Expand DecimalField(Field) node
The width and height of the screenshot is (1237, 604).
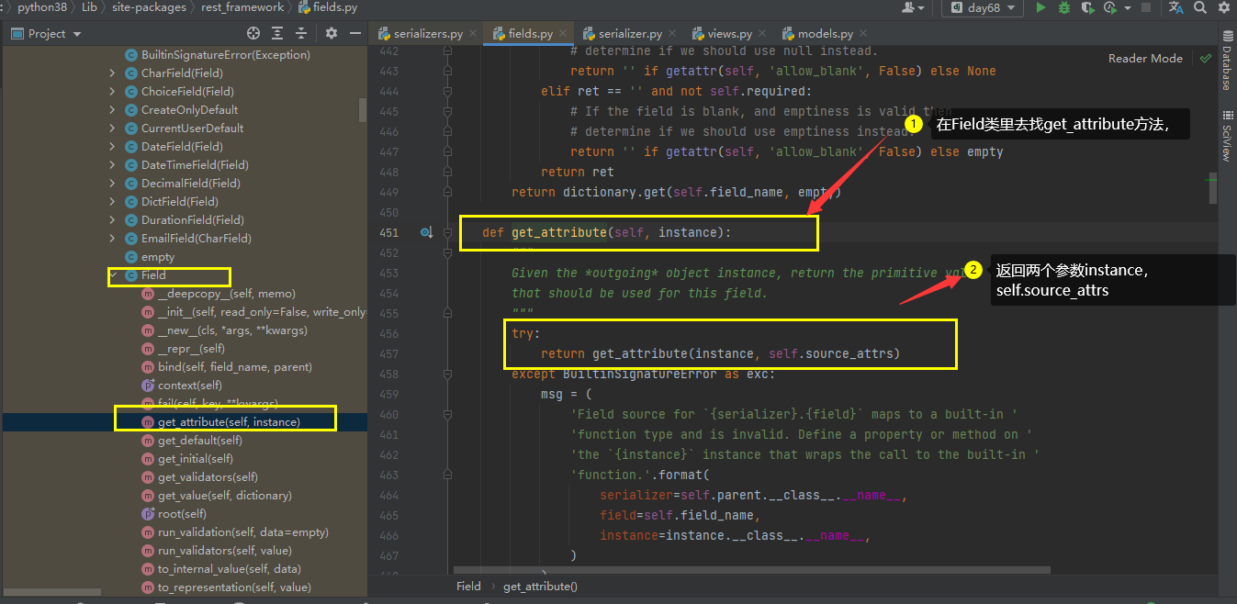(112, 184)
